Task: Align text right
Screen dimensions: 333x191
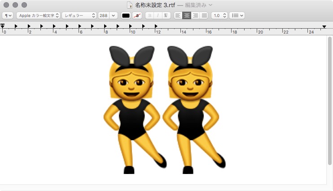Action: [195, 16]
